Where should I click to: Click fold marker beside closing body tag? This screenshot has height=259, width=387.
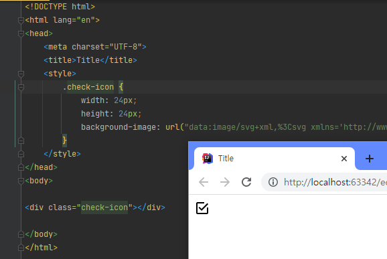[x=21, y=234]
